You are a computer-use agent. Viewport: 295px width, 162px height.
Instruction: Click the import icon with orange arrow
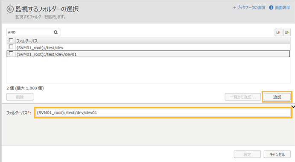(278, 32)
